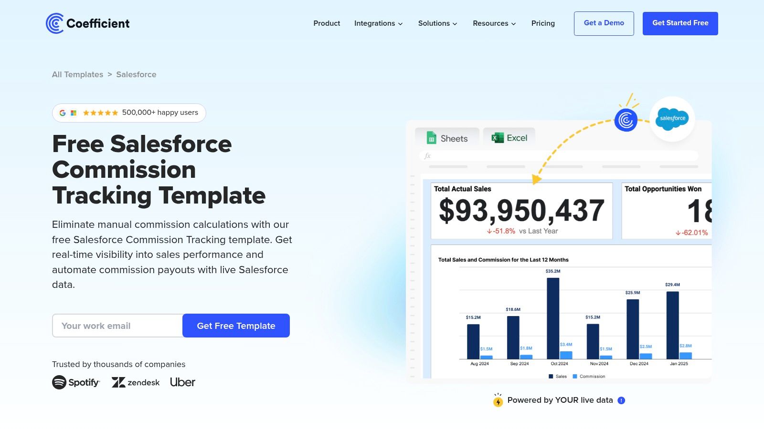Click the lightning bolt icon
Image resolution: width=764 pixels, height=429 pixels.
coord(498,402)
